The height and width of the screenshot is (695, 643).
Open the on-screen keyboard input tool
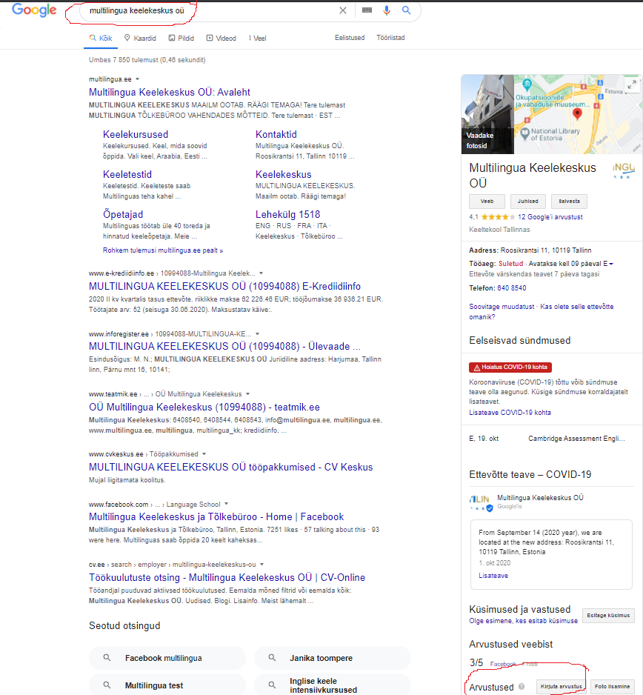click(367, 10)
